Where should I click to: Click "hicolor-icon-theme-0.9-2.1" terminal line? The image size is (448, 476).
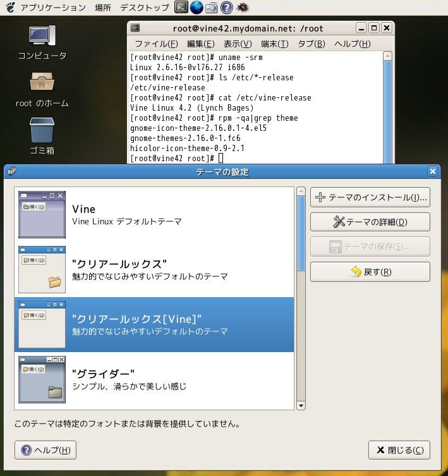click(187, 148)
